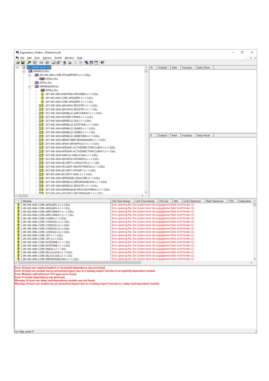
Task: Click the Configure Module Search Order toolbar icon
Action: click(69, 63)
